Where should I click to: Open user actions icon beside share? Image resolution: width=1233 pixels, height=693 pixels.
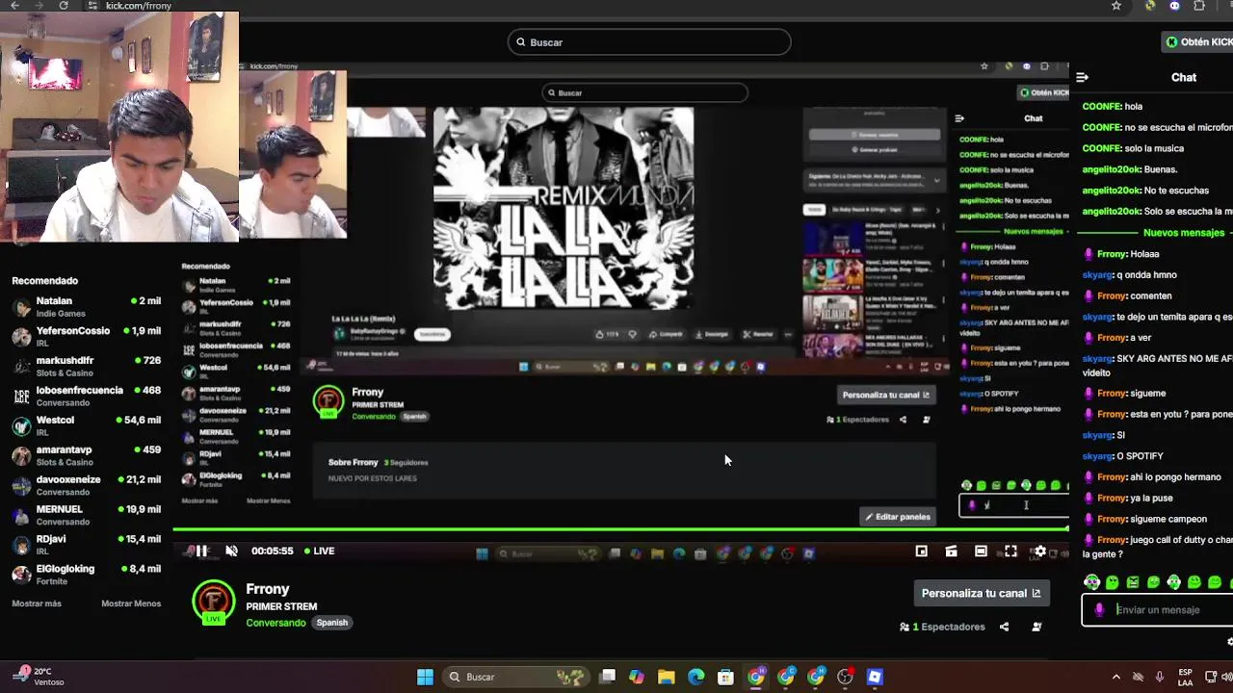tap(1036, 627)
